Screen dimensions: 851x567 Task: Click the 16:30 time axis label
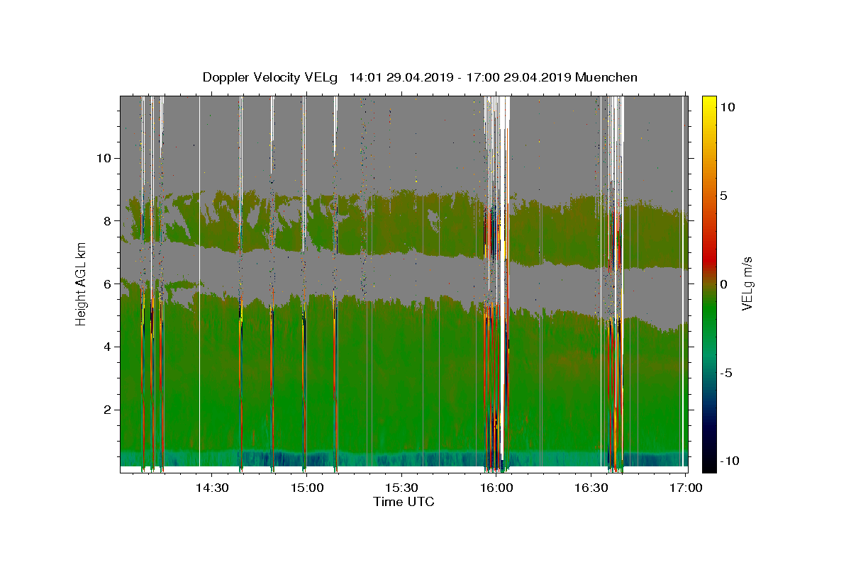(591, 488)
